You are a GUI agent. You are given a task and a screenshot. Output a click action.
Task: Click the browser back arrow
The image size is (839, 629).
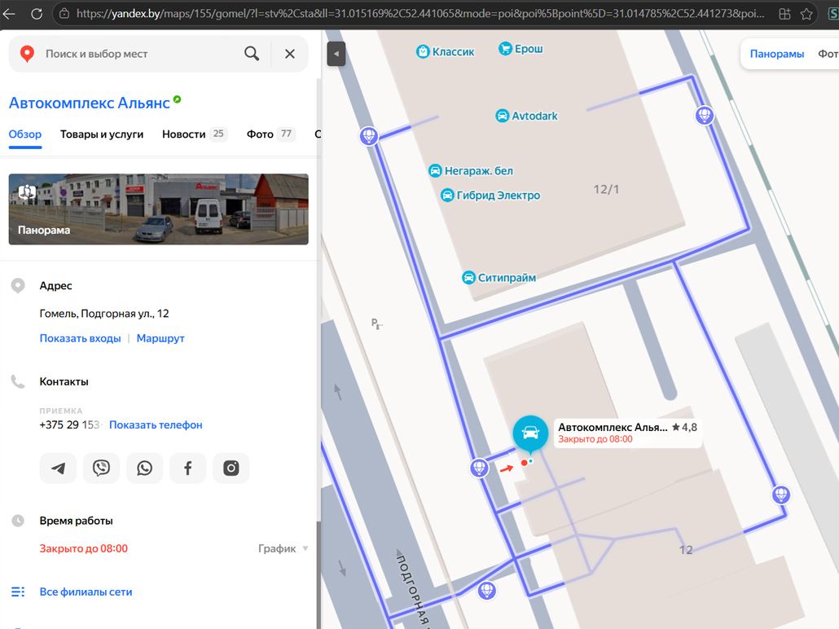[x=9, y=14]
